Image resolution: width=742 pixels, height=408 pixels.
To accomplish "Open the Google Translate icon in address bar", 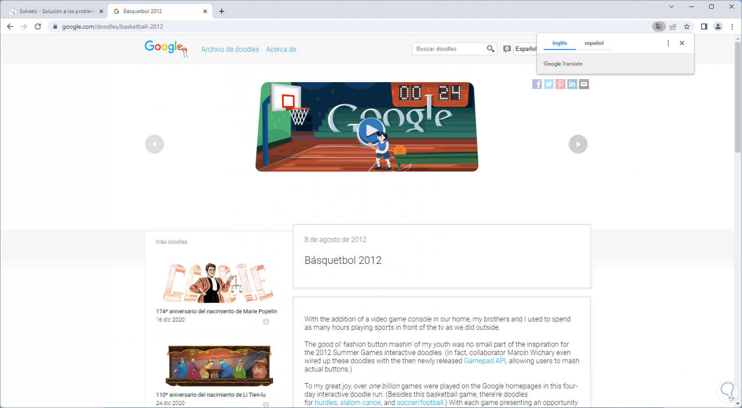I will pyautogui.click(x=659, y=27).
